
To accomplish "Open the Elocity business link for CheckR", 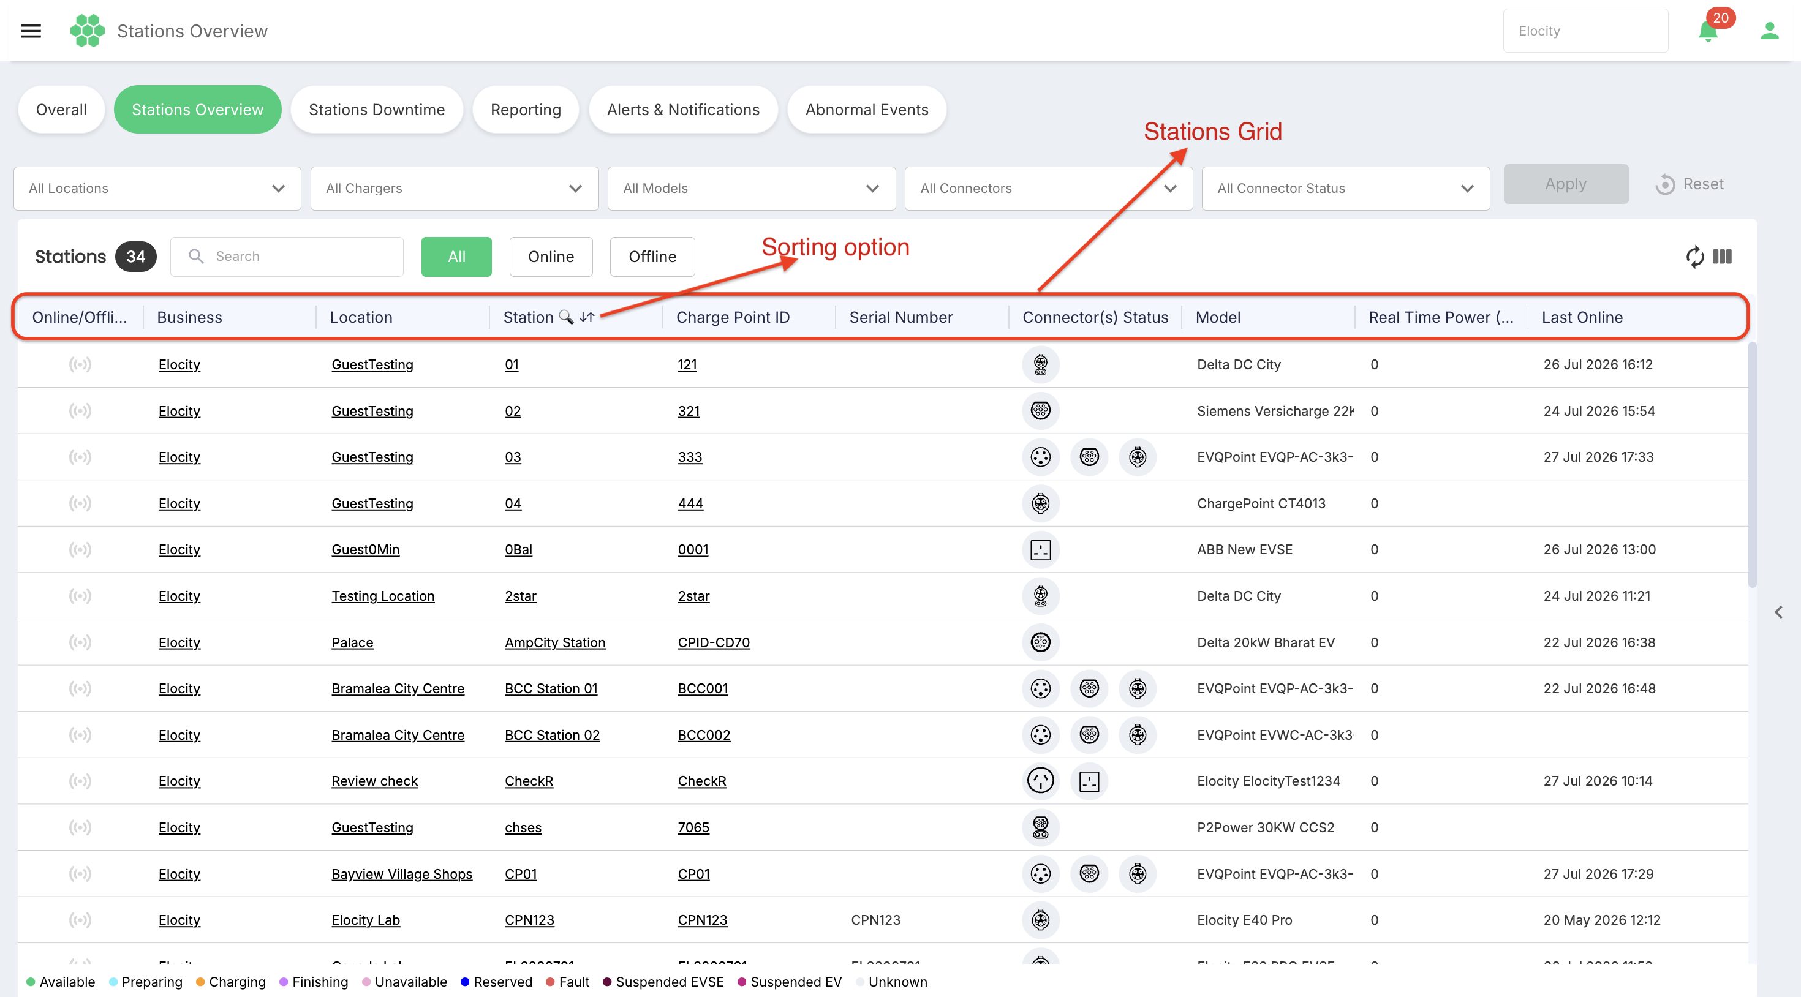I will tap(179, 781).
